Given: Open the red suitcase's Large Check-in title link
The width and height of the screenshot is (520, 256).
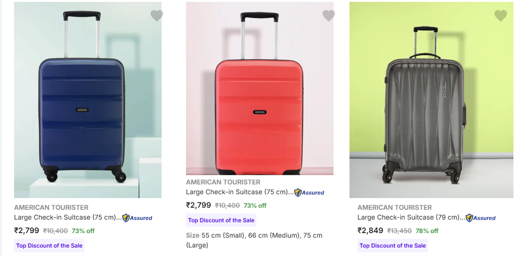Looking at the screenshot, I should [x=239, y=192].
